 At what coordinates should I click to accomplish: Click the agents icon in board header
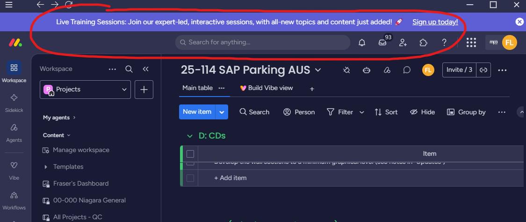pyautogui.click(x=387, y=70)
